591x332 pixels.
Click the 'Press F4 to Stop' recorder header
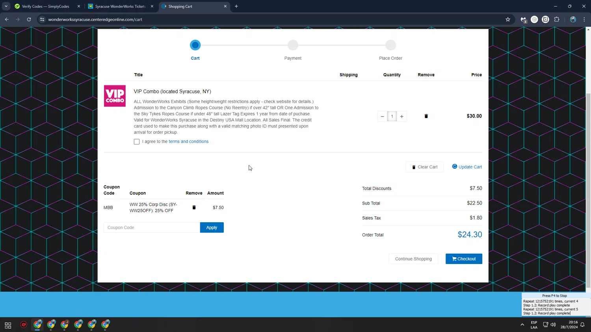pos(554,296)
